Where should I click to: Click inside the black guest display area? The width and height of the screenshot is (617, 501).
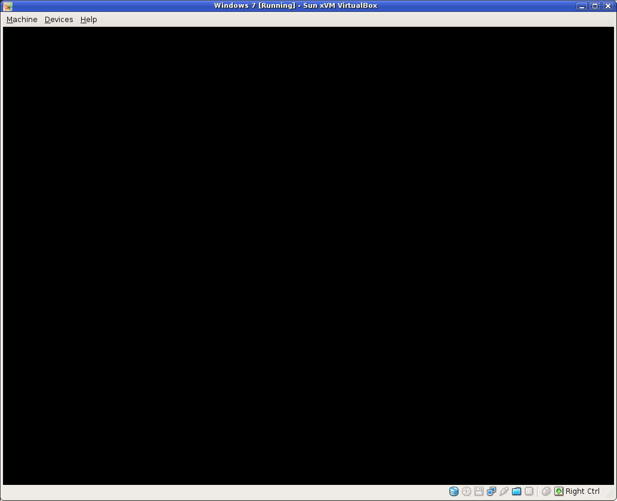tap(308, 256)
